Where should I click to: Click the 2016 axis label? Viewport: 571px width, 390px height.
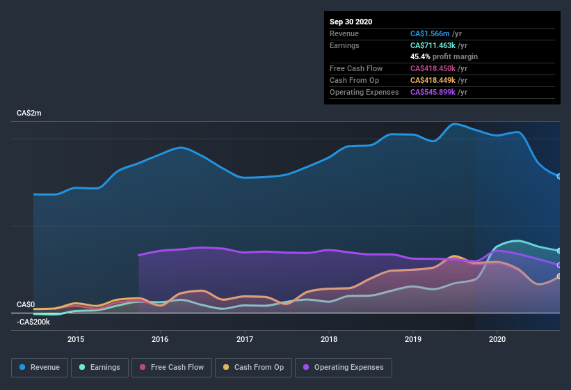tap(160, 339)
